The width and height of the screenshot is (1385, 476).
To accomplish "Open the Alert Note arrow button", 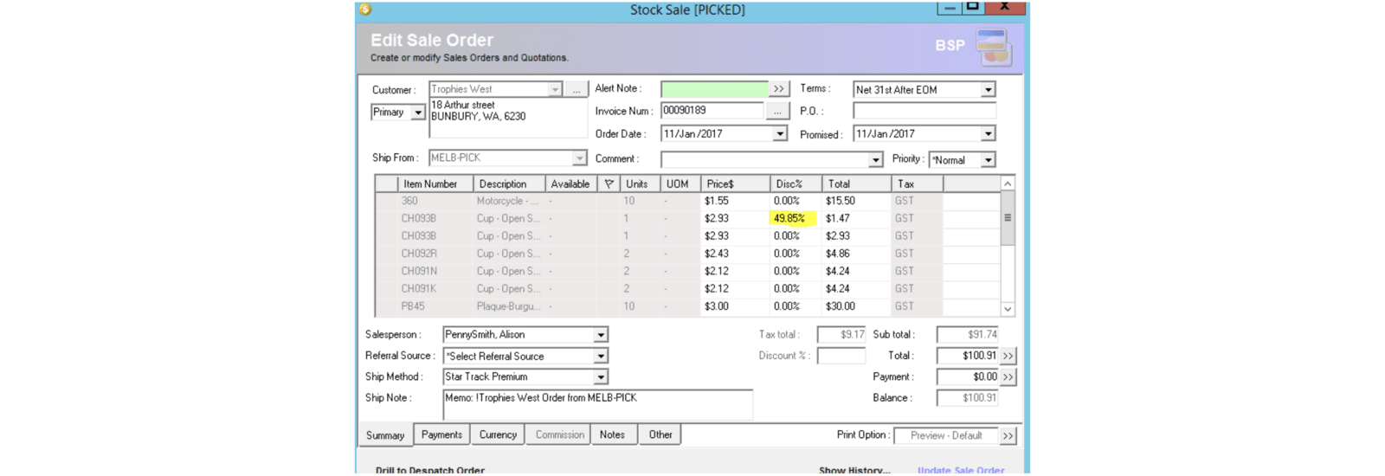I will click(x=779, y=89).
